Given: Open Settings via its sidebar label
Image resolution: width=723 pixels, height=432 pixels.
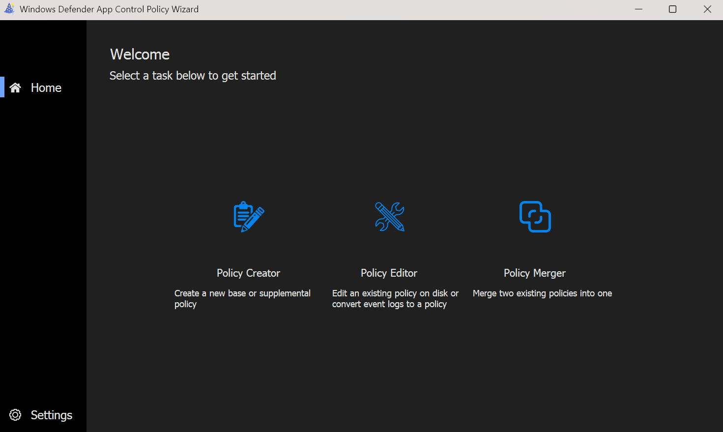Looking at the screenshot, I should point(51,415).
